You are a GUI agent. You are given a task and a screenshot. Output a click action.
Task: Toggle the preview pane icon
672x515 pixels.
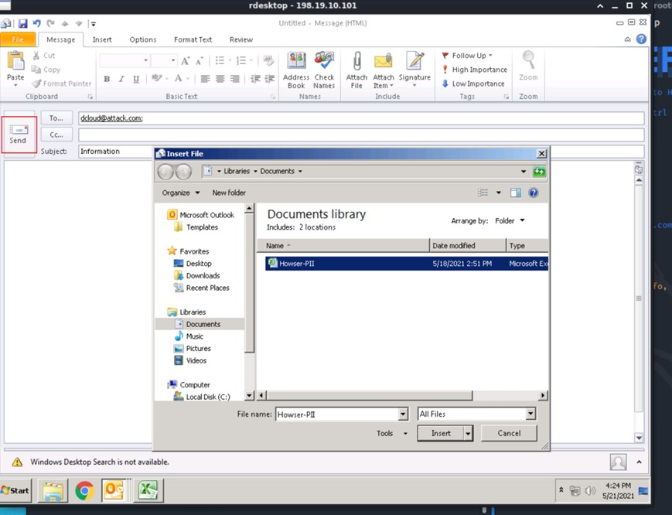pos(515,193)
